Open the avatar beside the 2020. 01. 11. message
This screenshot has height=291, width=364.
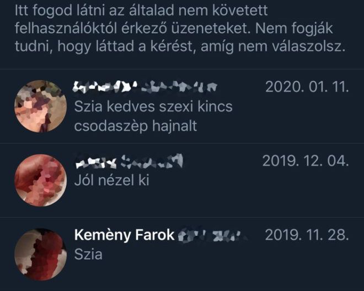coord(40,106)
